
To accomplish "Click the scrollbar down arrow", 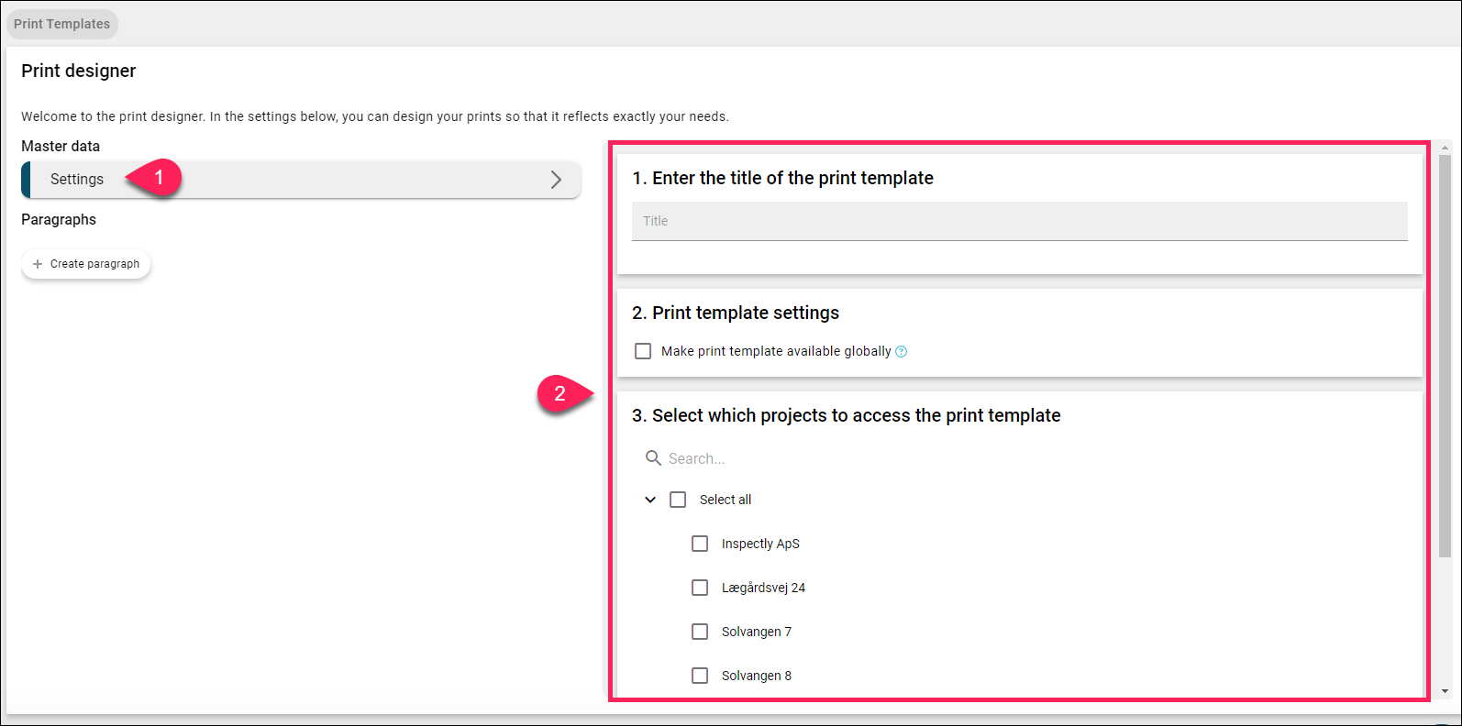I will [1445, 692].
